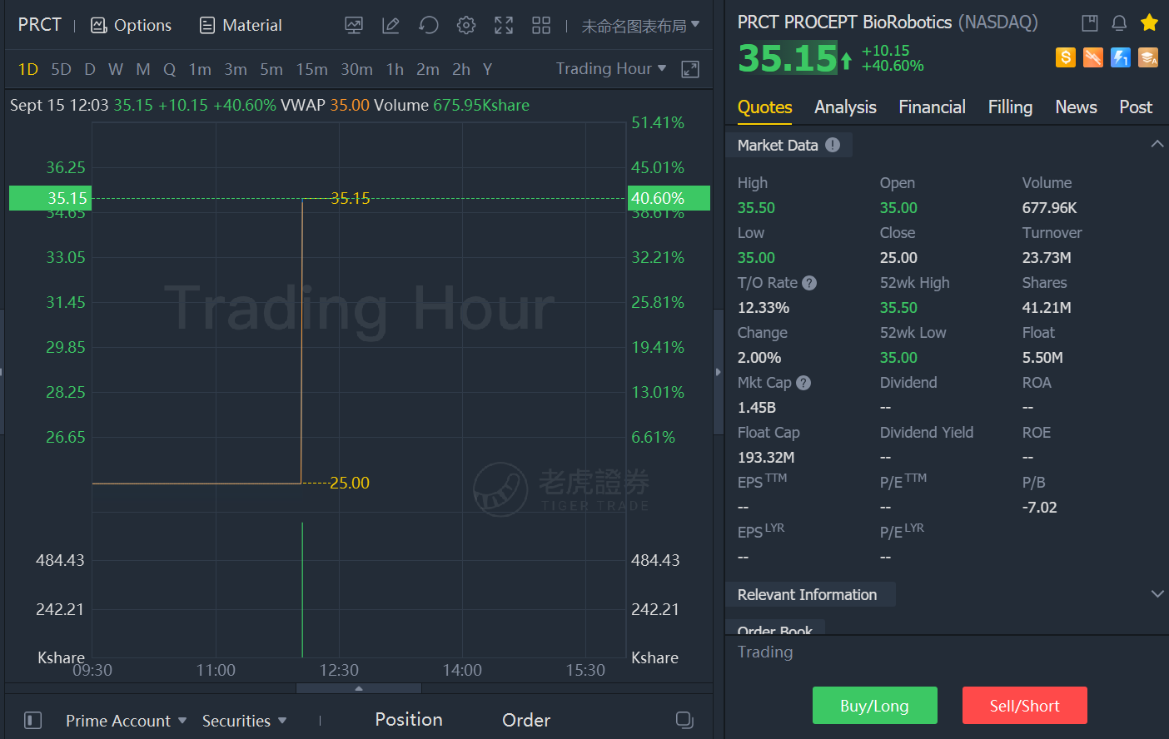Select the 3m interval
The image size is (1169, 739).
(236, 69)
